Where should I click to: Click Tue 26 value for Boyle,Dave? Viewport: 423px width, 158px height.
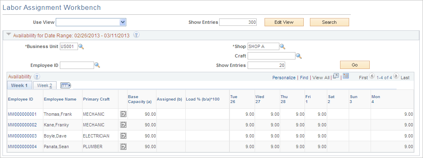click(x=242, y=136)
